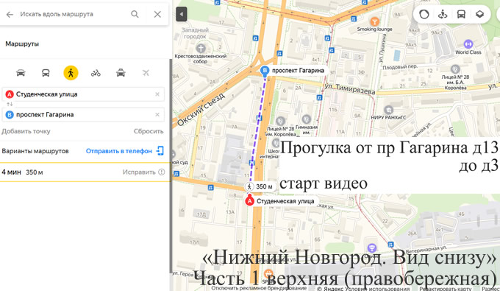Screen dimensions: 500x291
Task: Swap start and destination points
Action: pyautogui.click(x=10, y=104)
